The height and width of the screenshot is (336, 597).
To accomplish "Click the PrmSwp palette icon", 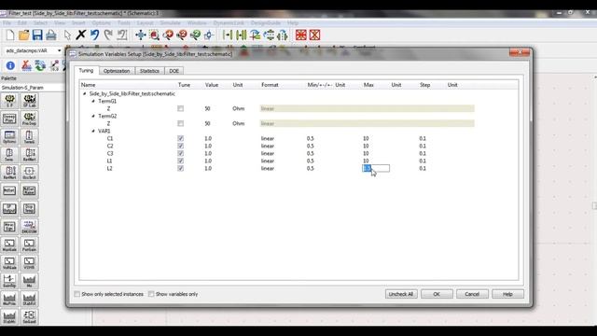I will 29,119.
